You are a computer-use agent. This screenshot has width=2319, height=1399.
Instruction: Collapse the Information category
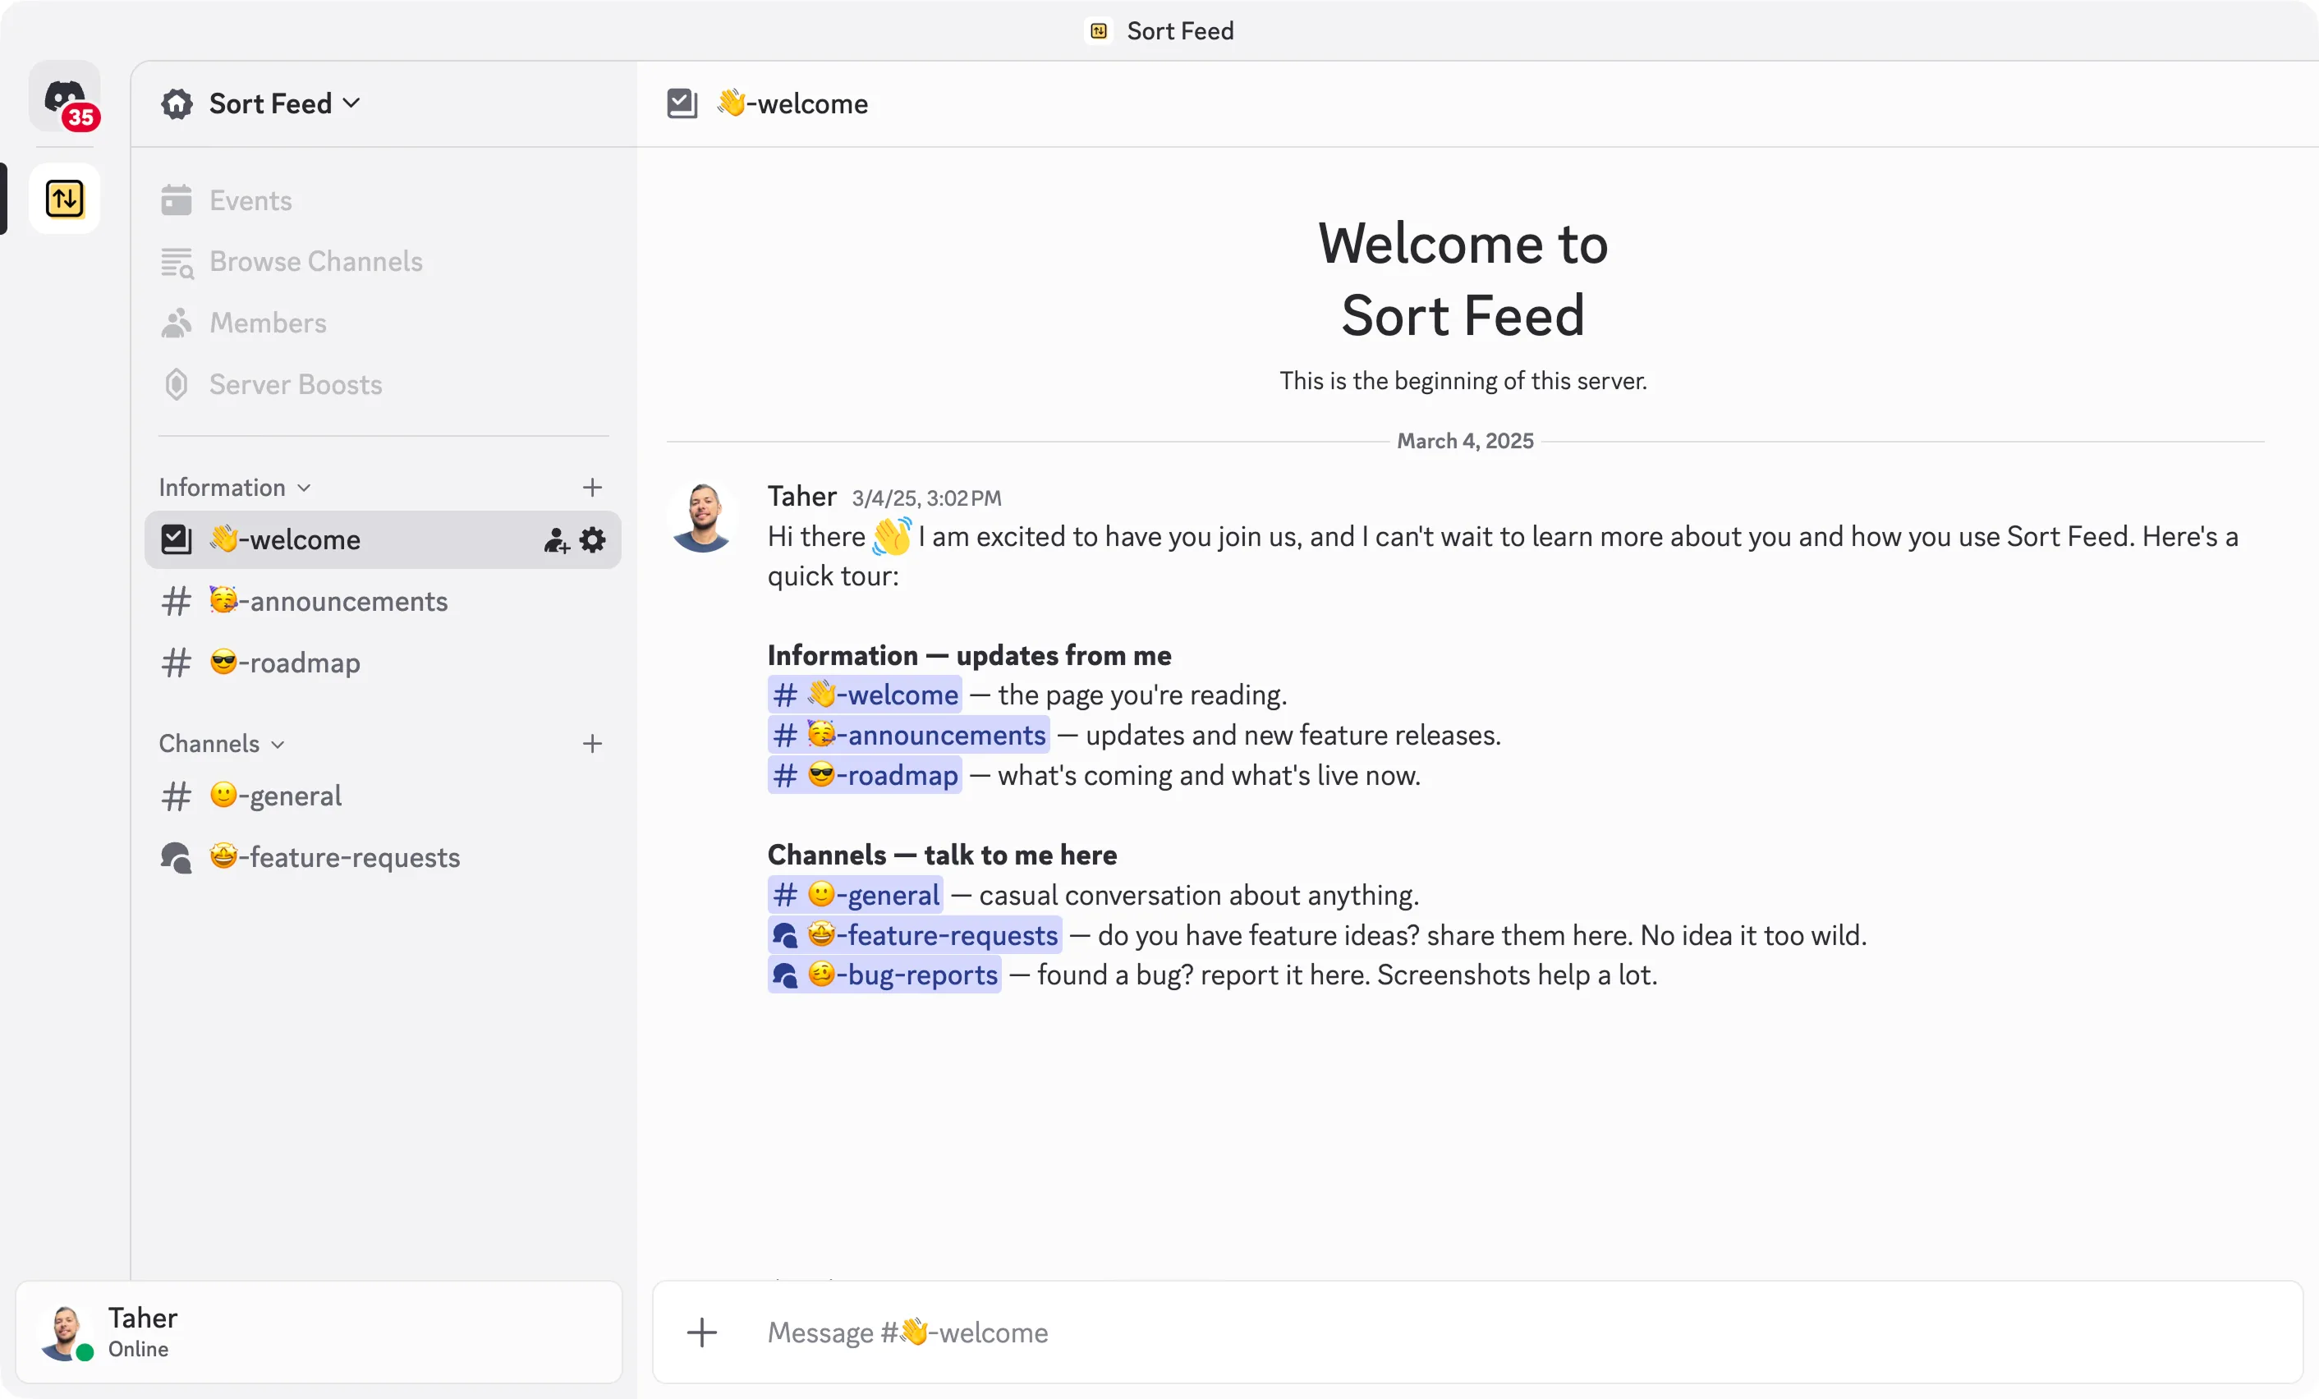(x=234, y=488)
